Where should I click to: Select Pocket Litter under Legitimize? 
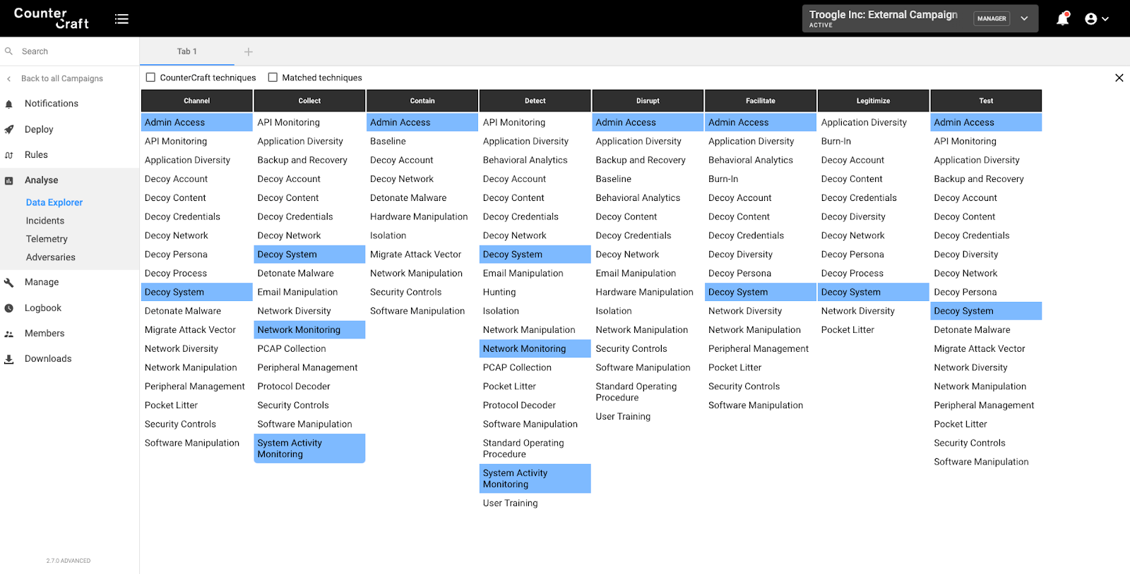point(874,330)
